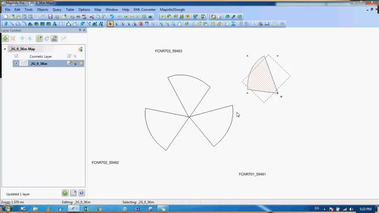Select the Rectangle drawing tool

point(43,24)
